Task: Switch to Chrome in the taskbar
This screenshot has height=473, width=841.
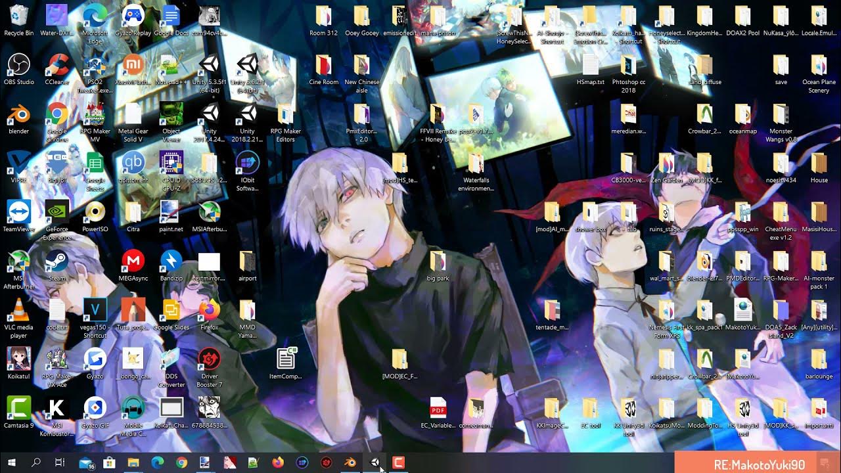Action: coord(181,462)
